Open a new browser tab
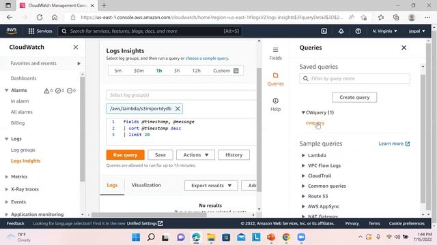Screen dimensions: 437x245 click(104, 5)
